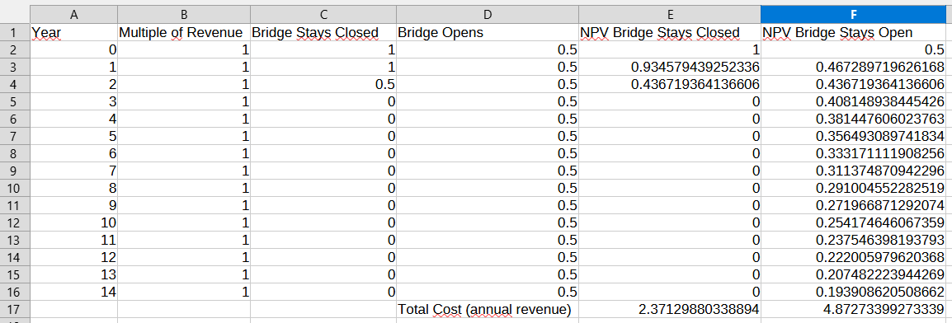
Task: Click the 'Multiple of Revenue' cell
Action: (183, 32)
